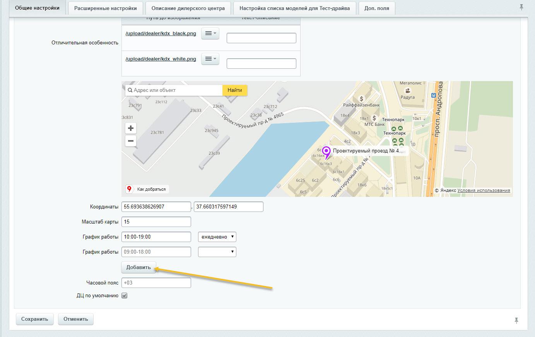
Task: Click the empty schedule field with 09:00-18:00 placeholder
Action: 156,252
